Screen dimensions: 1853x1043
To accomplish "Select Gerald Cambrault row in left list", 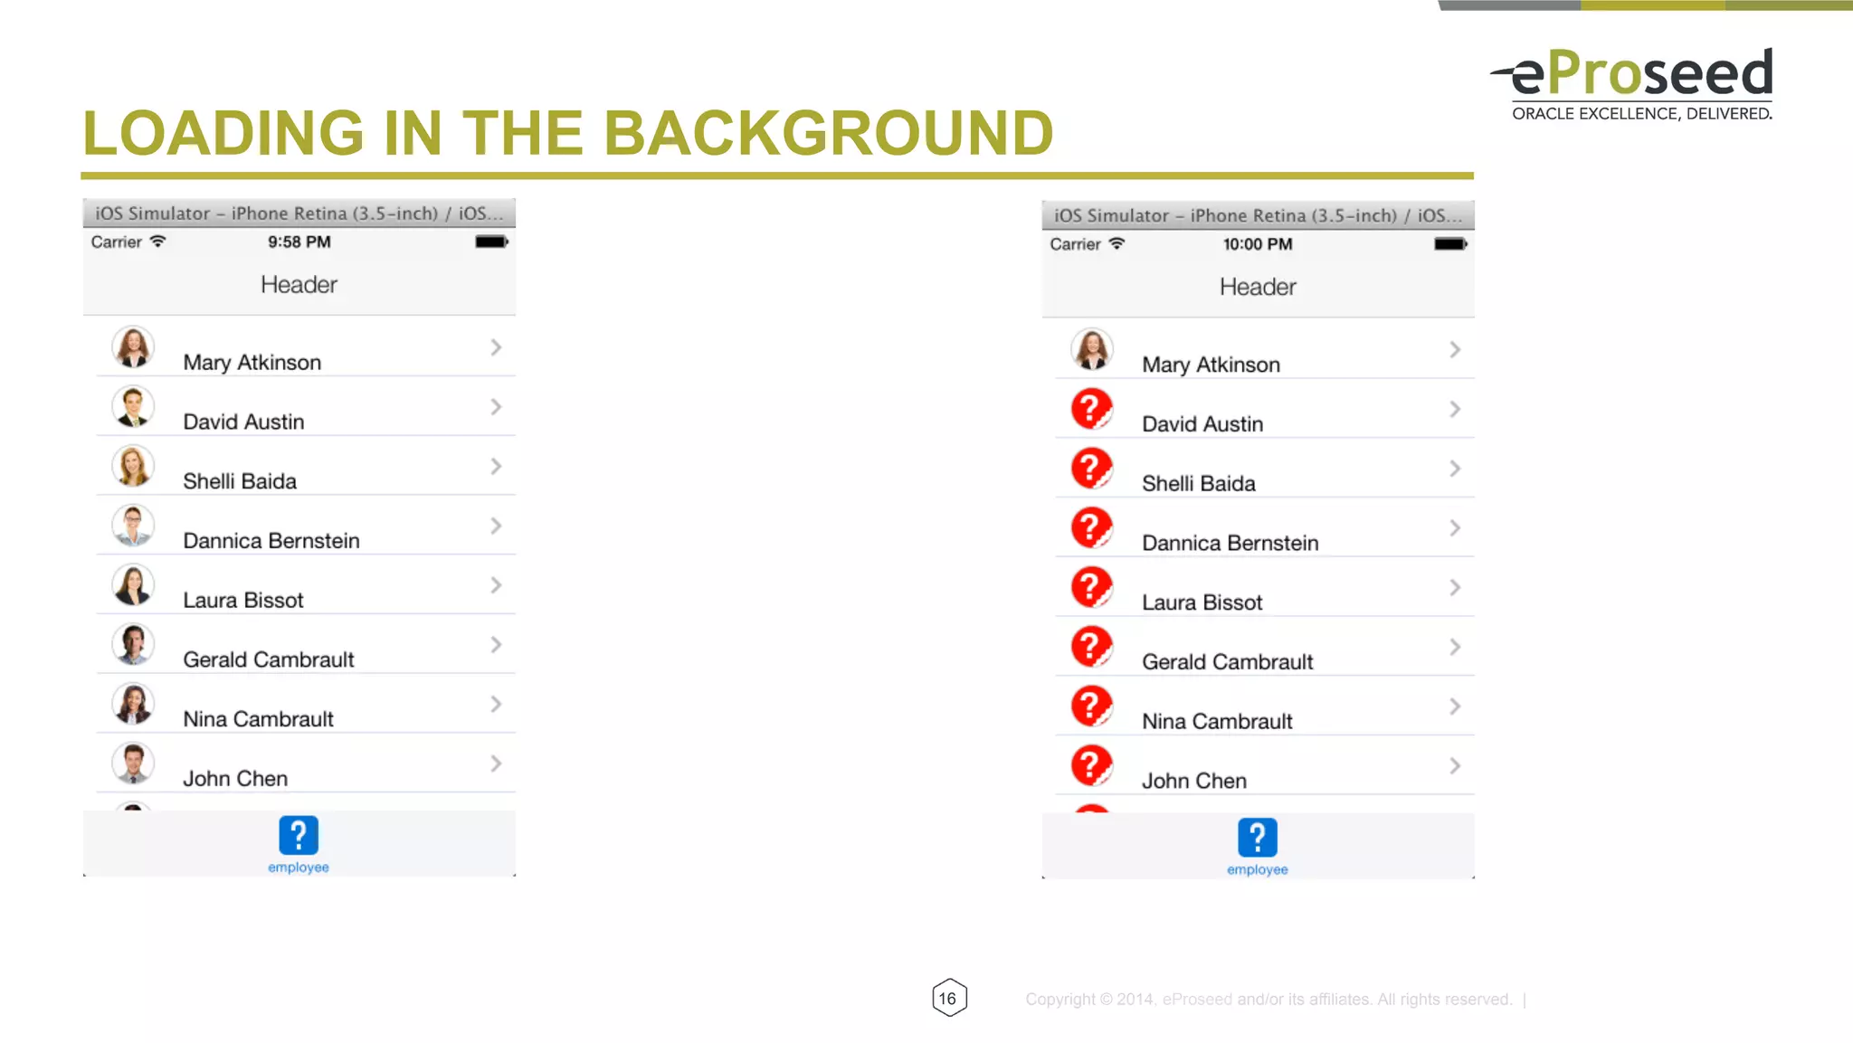I will coord(269,659).
